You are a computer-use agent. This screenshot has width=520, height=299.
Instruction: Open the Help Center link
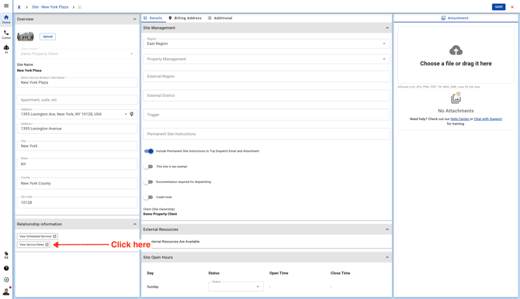[x=459, y=119]
